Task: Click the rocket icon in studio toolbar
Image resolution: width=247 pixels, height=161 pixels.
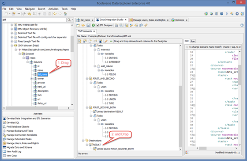Action: [x=146, y=25]
